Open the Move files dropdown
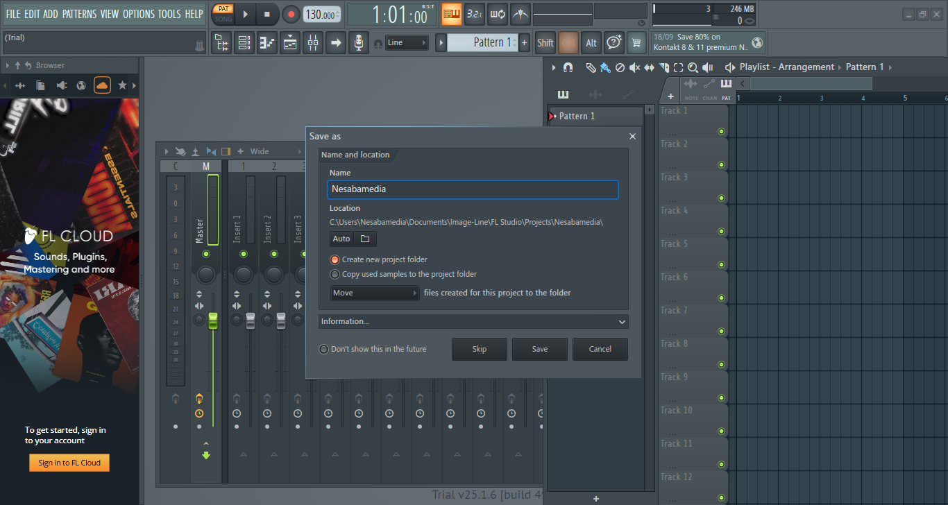The width and height of the screenshot is (948, 505). [375, 293]
